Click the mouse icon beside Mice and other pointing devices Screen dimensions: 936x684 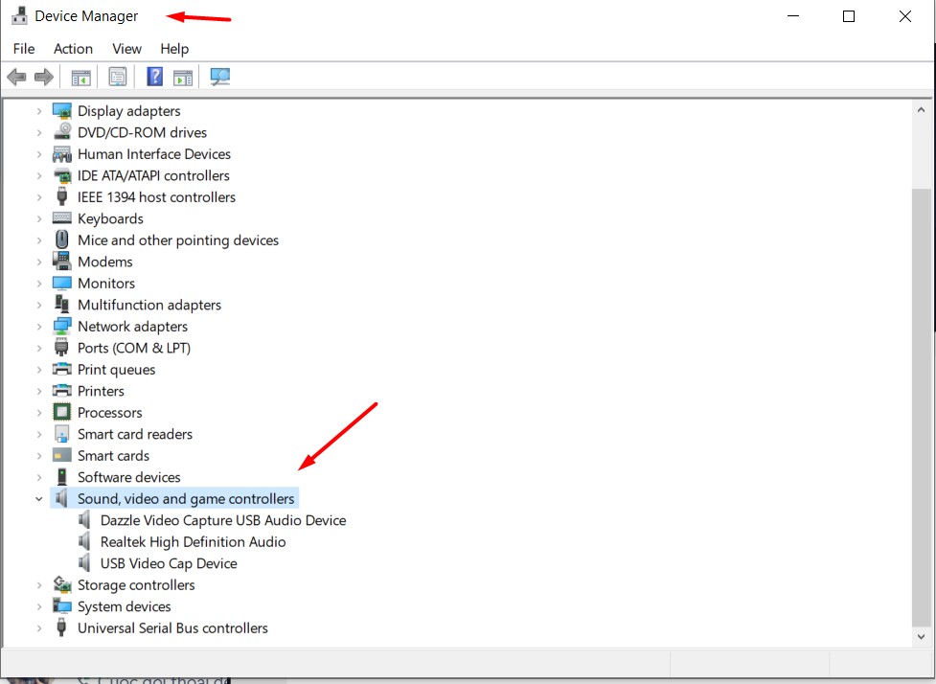(61, 239)
